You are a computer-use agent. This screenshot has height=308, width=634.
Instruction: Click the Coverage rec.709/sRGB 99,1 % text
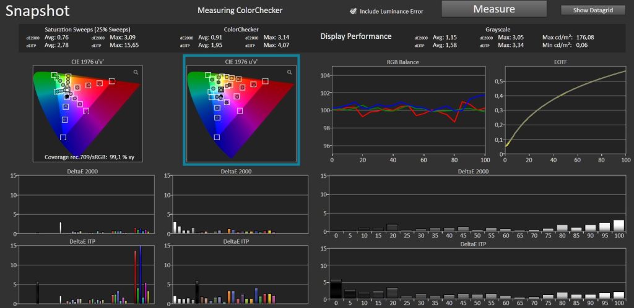(x=89, y=157)
